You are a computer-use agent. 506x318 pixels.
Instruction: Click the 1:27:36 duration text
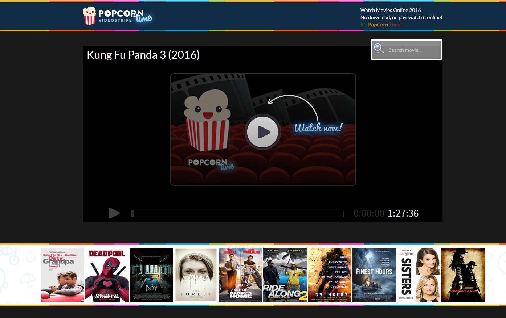[x=403, y=213]
